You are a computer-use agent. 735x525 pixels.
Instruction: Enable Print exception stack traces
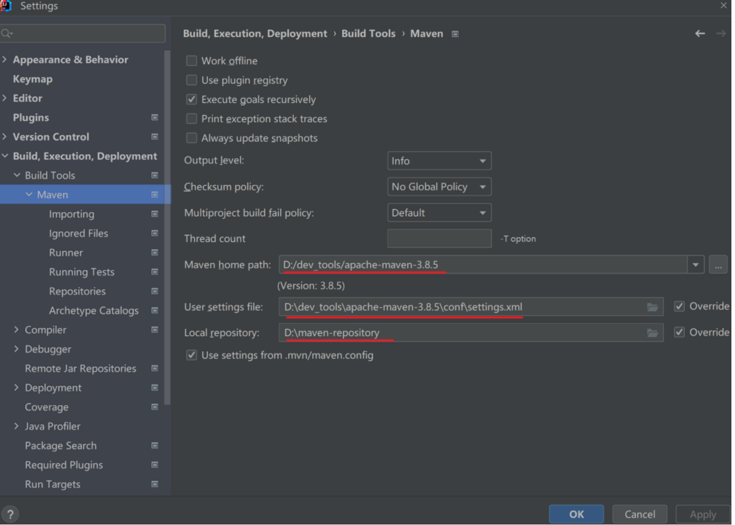[192, 119]
